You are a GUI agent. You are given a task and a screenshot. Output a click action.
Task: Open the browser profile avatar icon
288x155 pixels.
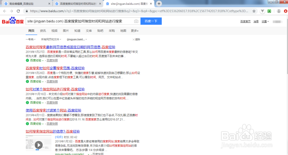[278, 11]
